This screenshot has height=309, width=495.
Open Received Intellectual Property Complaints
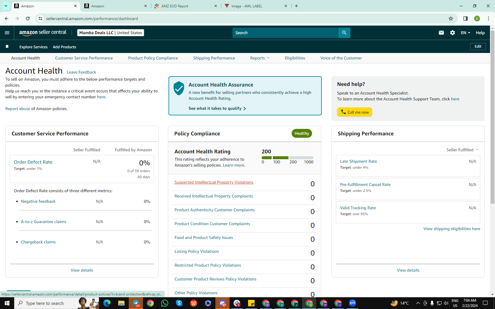pyautogui.click(x=214, y=196)
